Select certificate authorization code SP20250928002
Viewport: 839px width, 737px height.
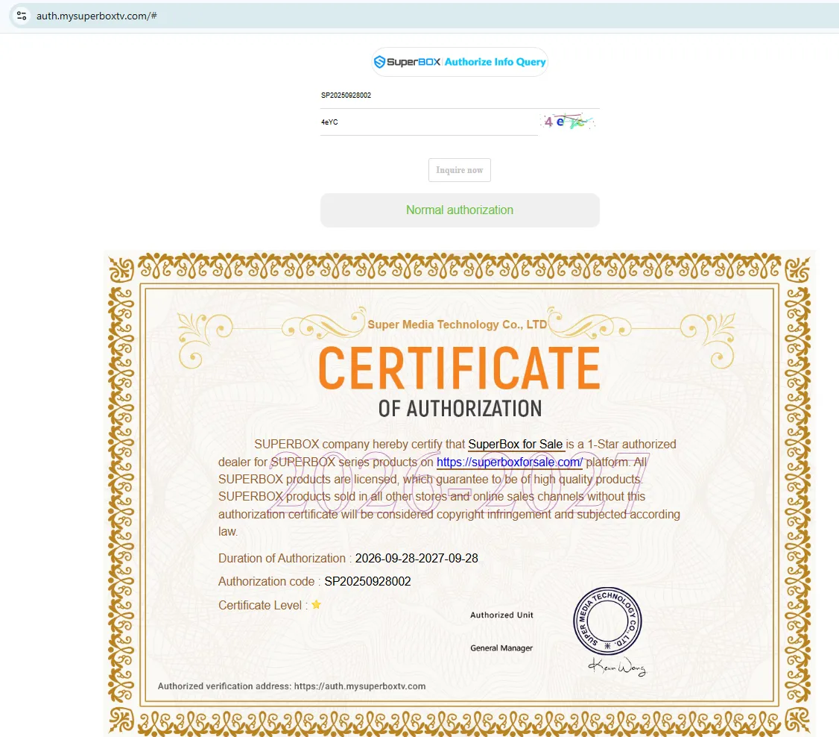pos(367,582)
